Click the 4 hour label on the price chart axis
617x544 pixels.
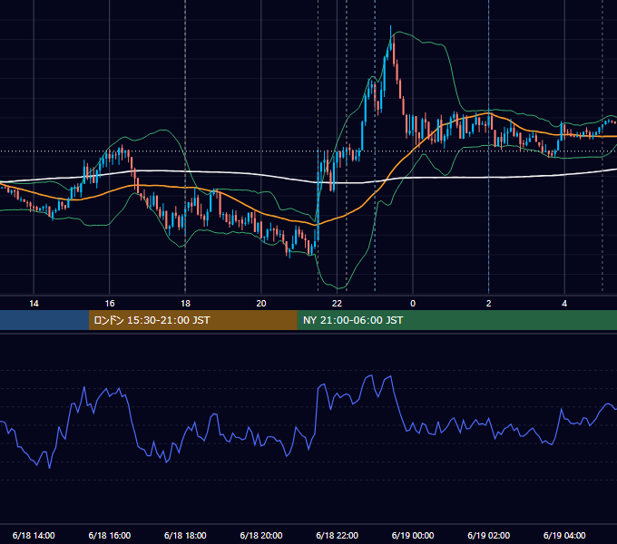click(564, 304)
